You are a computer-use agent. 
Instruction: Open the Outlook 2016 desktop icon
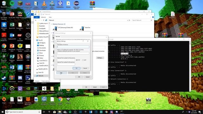[12, 36]
